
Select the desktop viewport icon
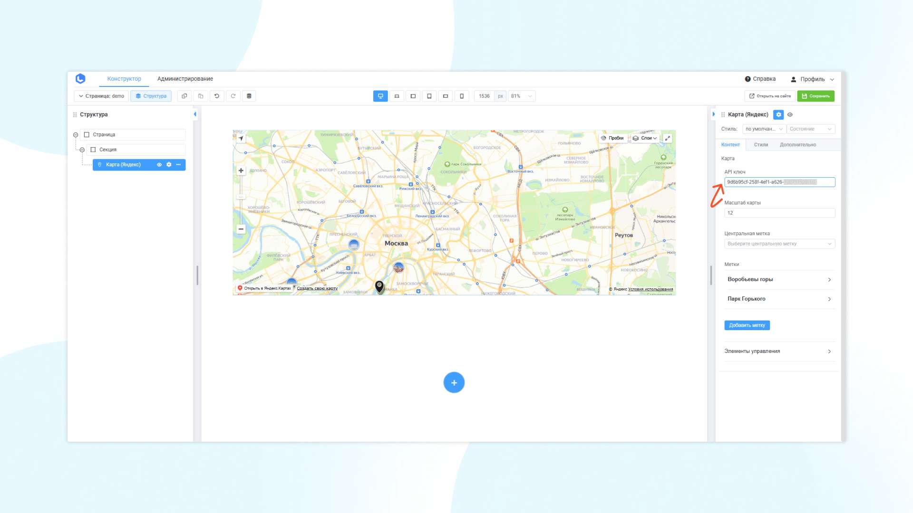(x=380, y=96)
